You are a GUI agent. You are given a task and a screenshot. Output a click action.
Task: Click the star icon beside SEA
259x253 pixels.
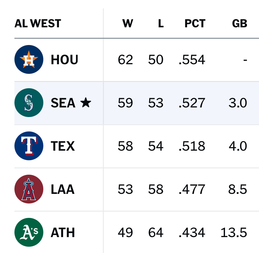click(x=86, y=103)
